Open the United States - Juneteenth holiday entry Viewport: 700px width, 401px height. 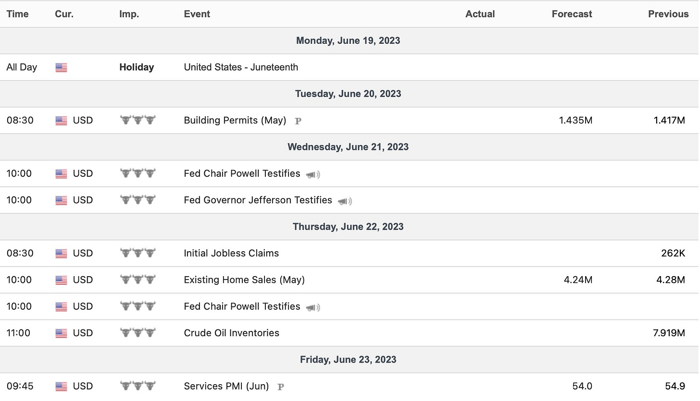[241, 67]
